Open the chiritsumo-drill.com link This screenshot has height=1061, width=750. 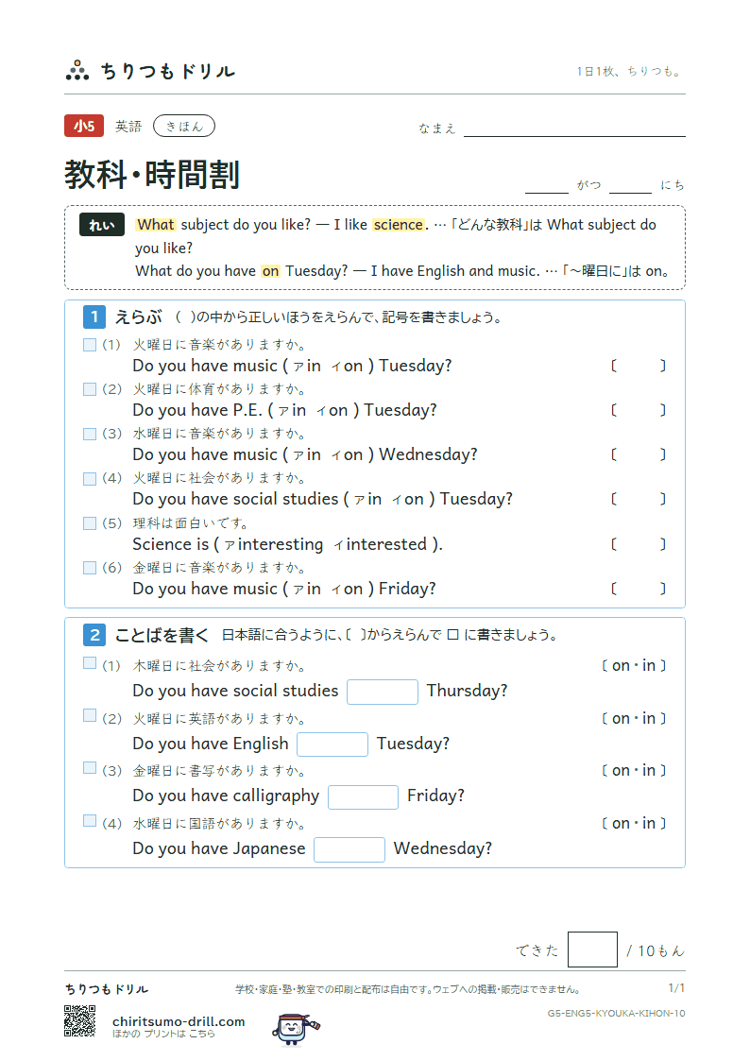click(179, 1021)
